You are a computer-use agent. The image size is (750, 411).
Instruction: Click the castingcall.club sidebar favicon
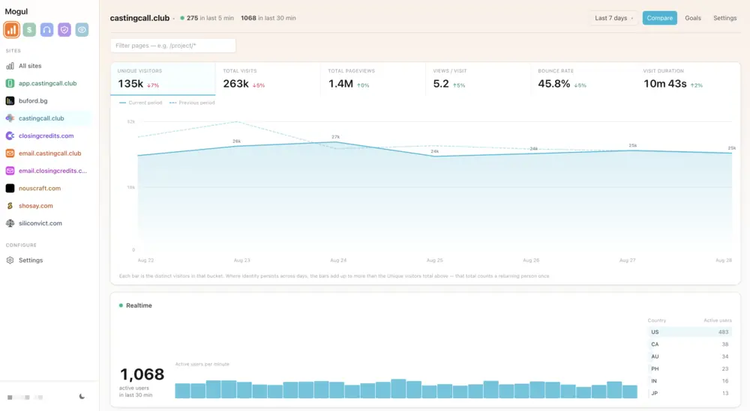click(10, 118)
